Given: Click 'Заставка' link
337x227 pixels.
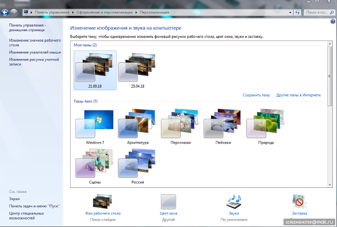Looking at the screenshot, I should (300, 213).
